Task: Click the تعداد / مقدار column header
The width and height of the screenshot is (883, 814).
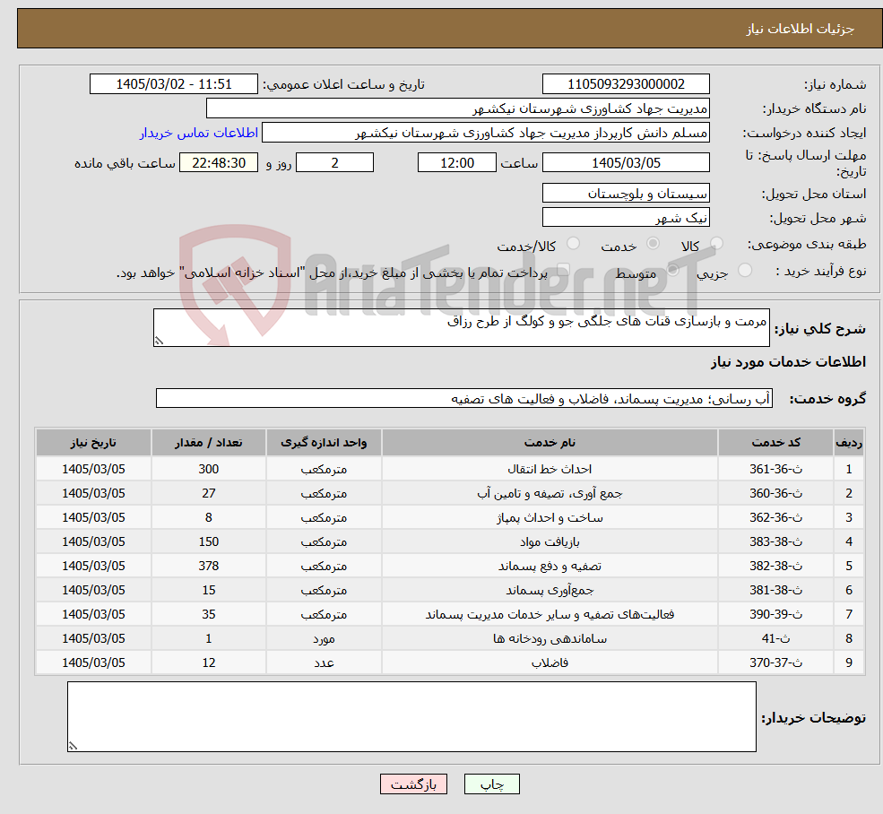Action: click(208, 443)
